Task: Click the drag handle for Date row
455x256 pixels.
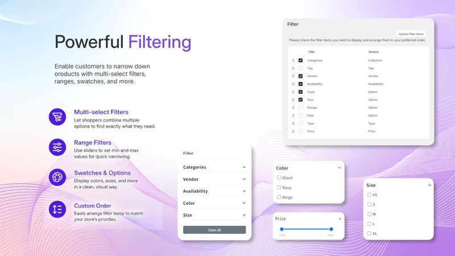Action: 293,115
